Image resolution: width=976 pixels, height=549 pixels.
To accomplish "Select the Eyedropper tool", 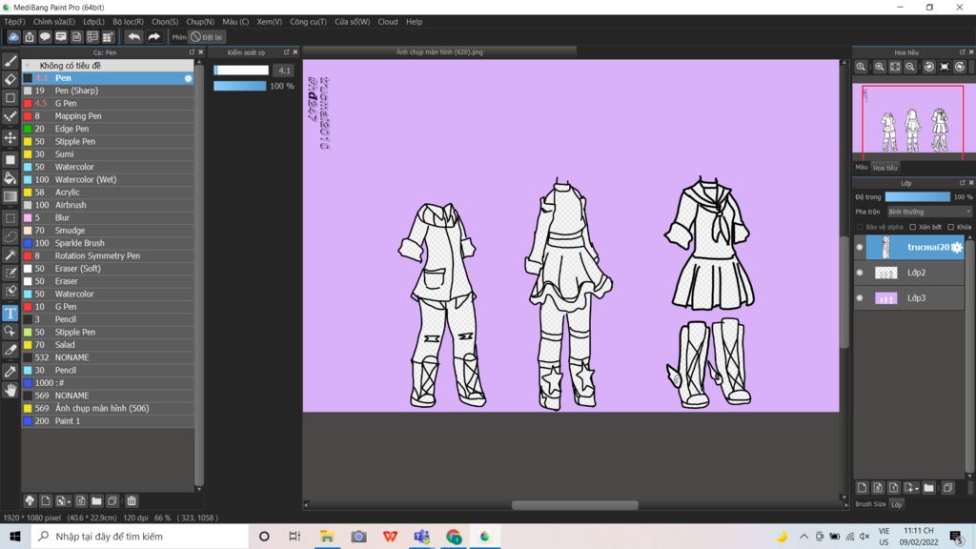I will tap(10, 371).
